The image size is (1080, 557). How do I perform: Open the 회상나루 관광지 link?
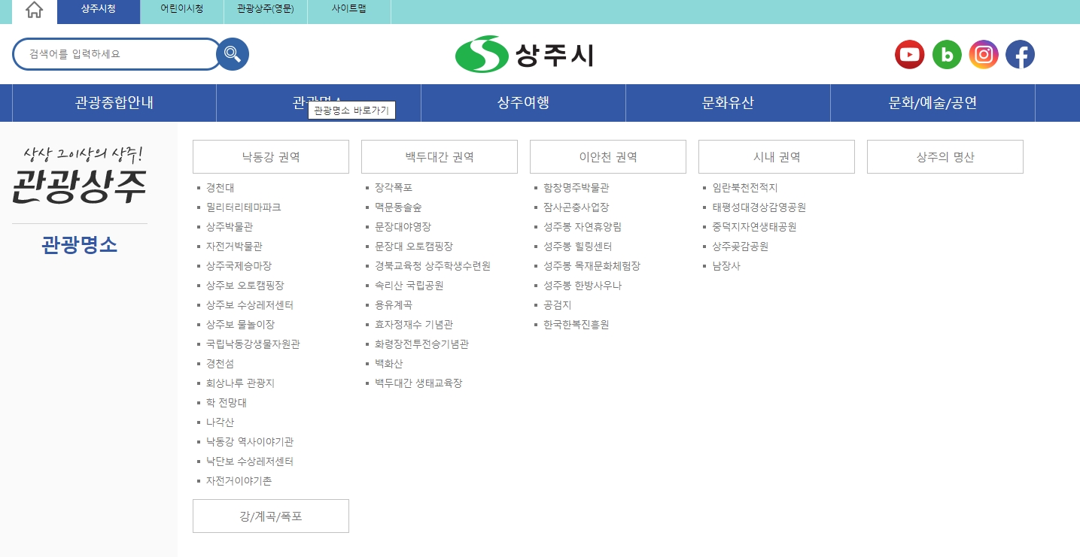click(x=240, y=383)
